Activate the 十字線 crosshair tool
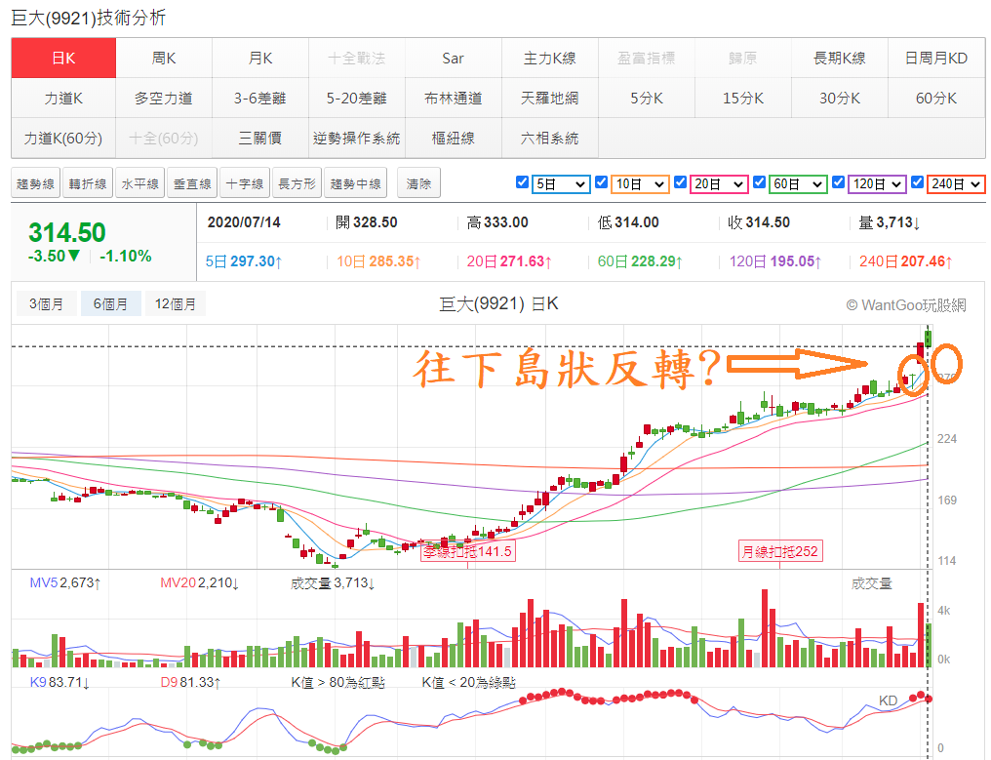The width and height of the screenshot is (991, 760). pyautogui.click(x=245, y=184)
